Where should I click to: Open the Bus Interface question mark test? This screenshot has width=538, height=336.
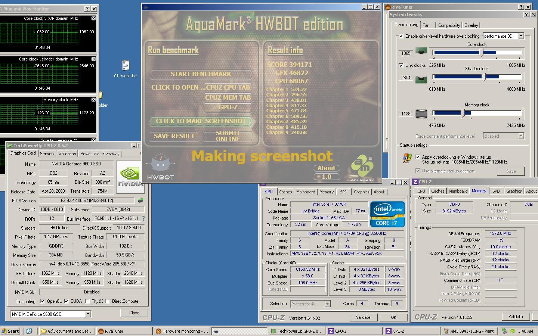[143, 218]
